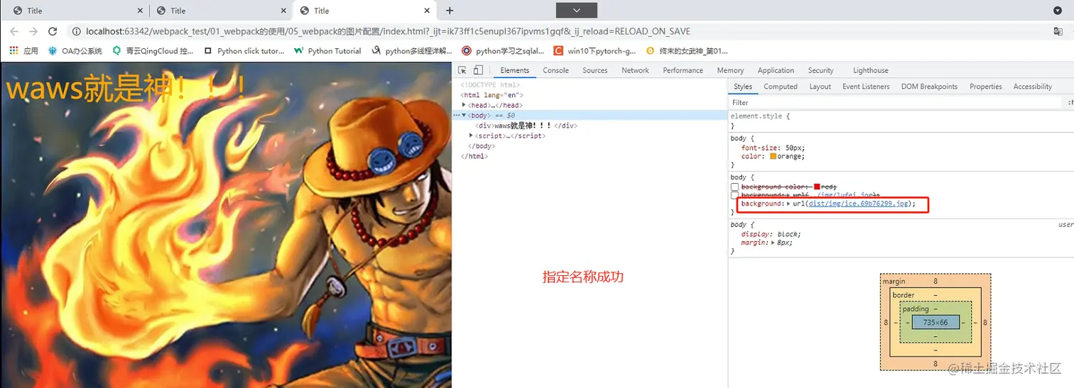The image size is (1074, 388).
Task: Open the Memory panel tab
Action: 730,70
